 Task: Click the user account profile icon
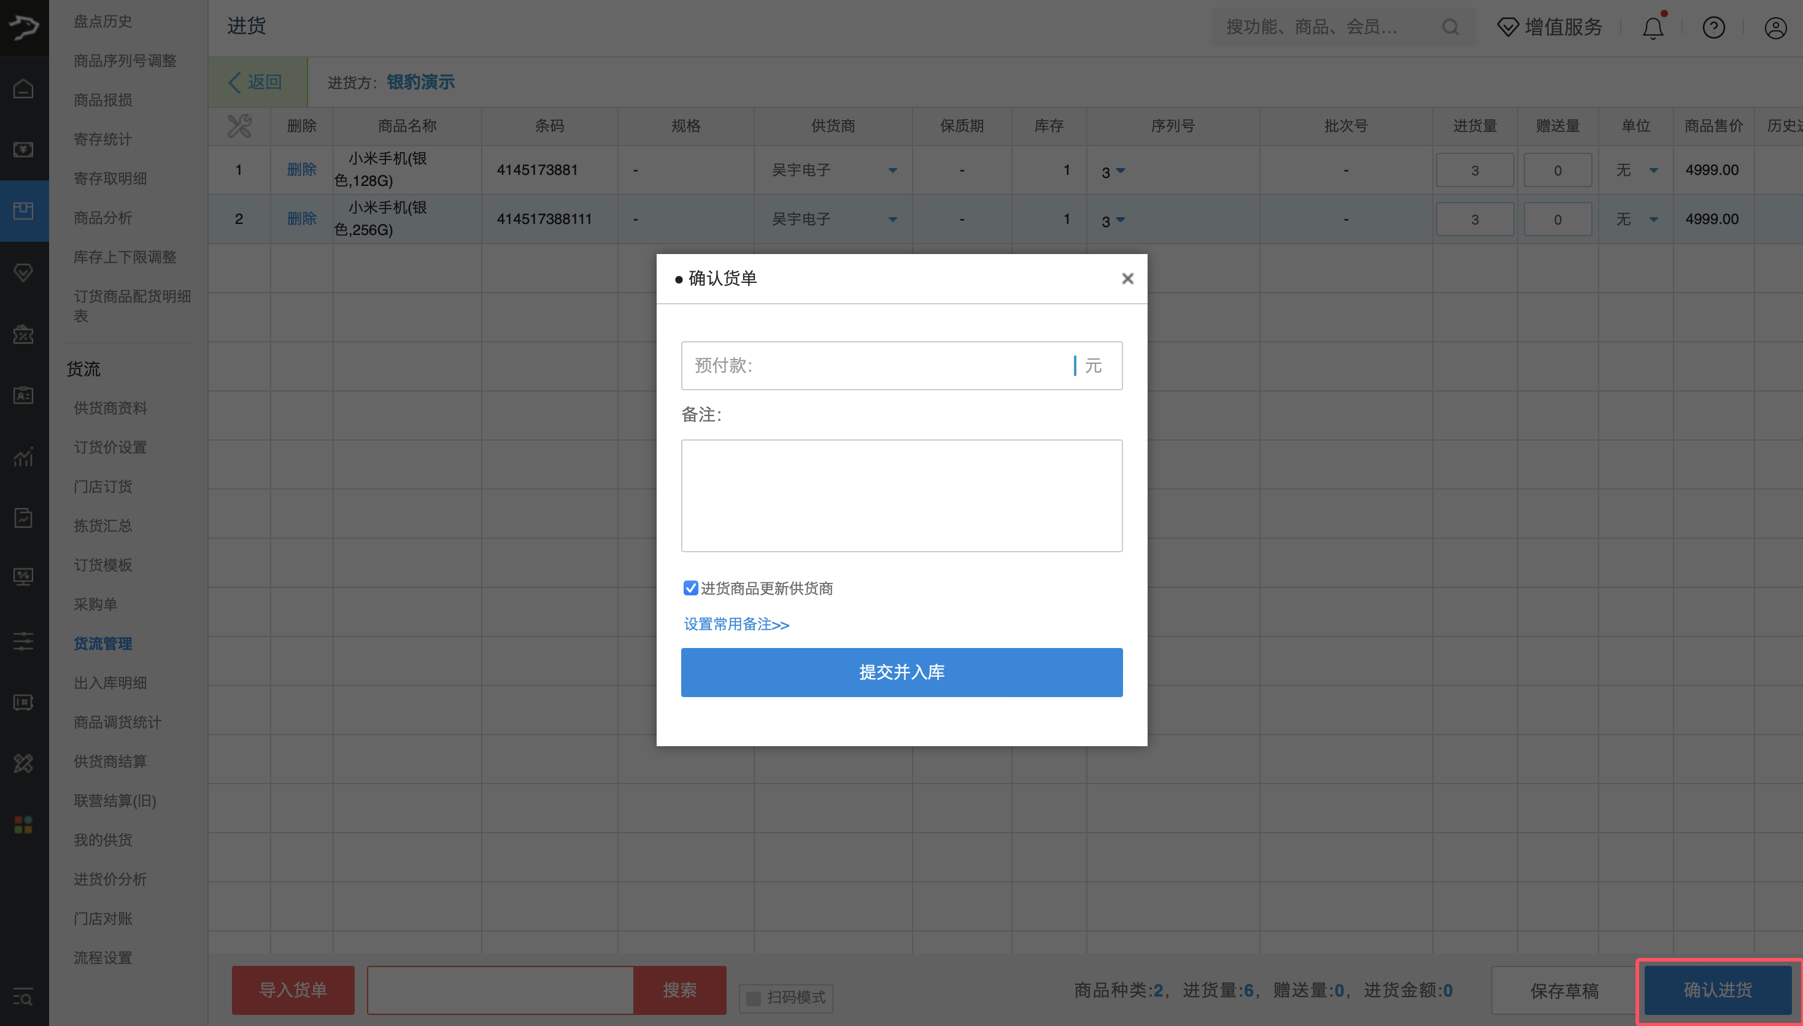1775,28
